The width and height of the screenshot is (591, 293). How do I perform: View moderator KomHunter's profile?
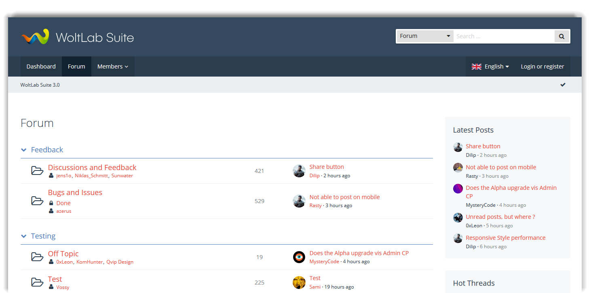(x=90, y=262)
